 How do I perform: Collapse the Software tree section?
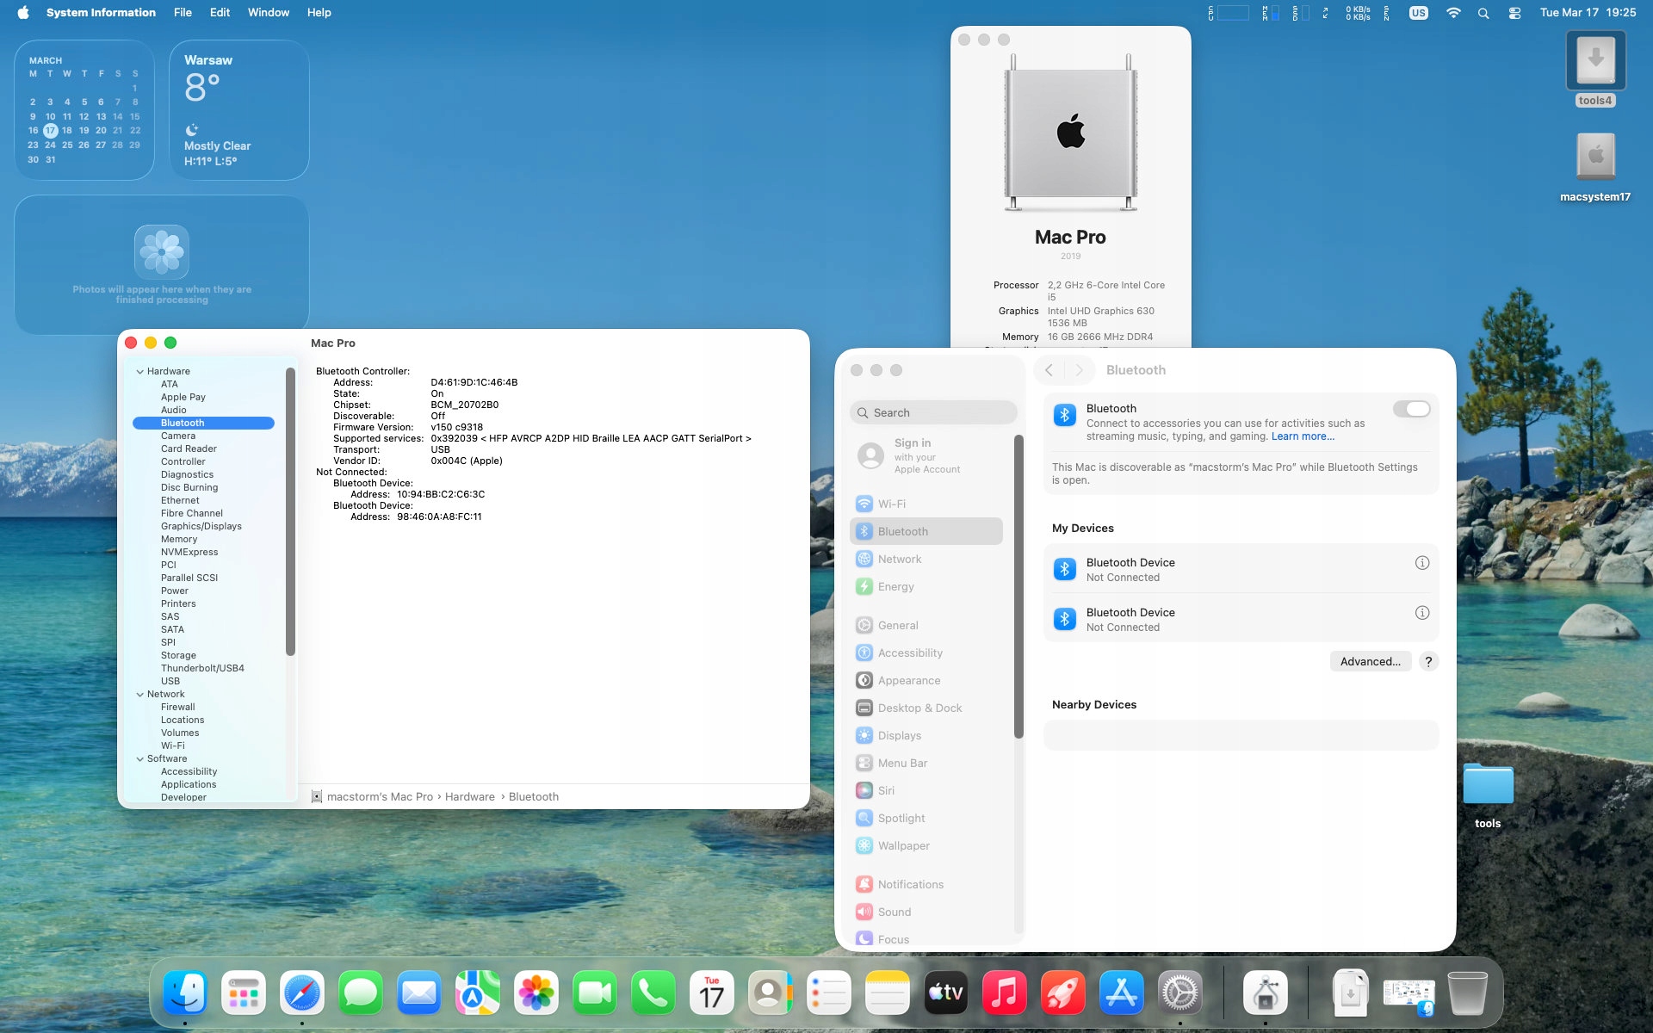(x=140, y=759)
